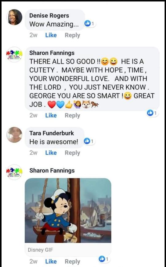Click the like reaction badge on Sharon's long comment

click(152, 113)
